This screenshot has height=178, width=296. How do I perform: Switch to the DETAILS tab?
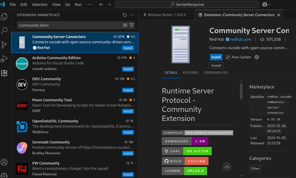pos(171,73)
